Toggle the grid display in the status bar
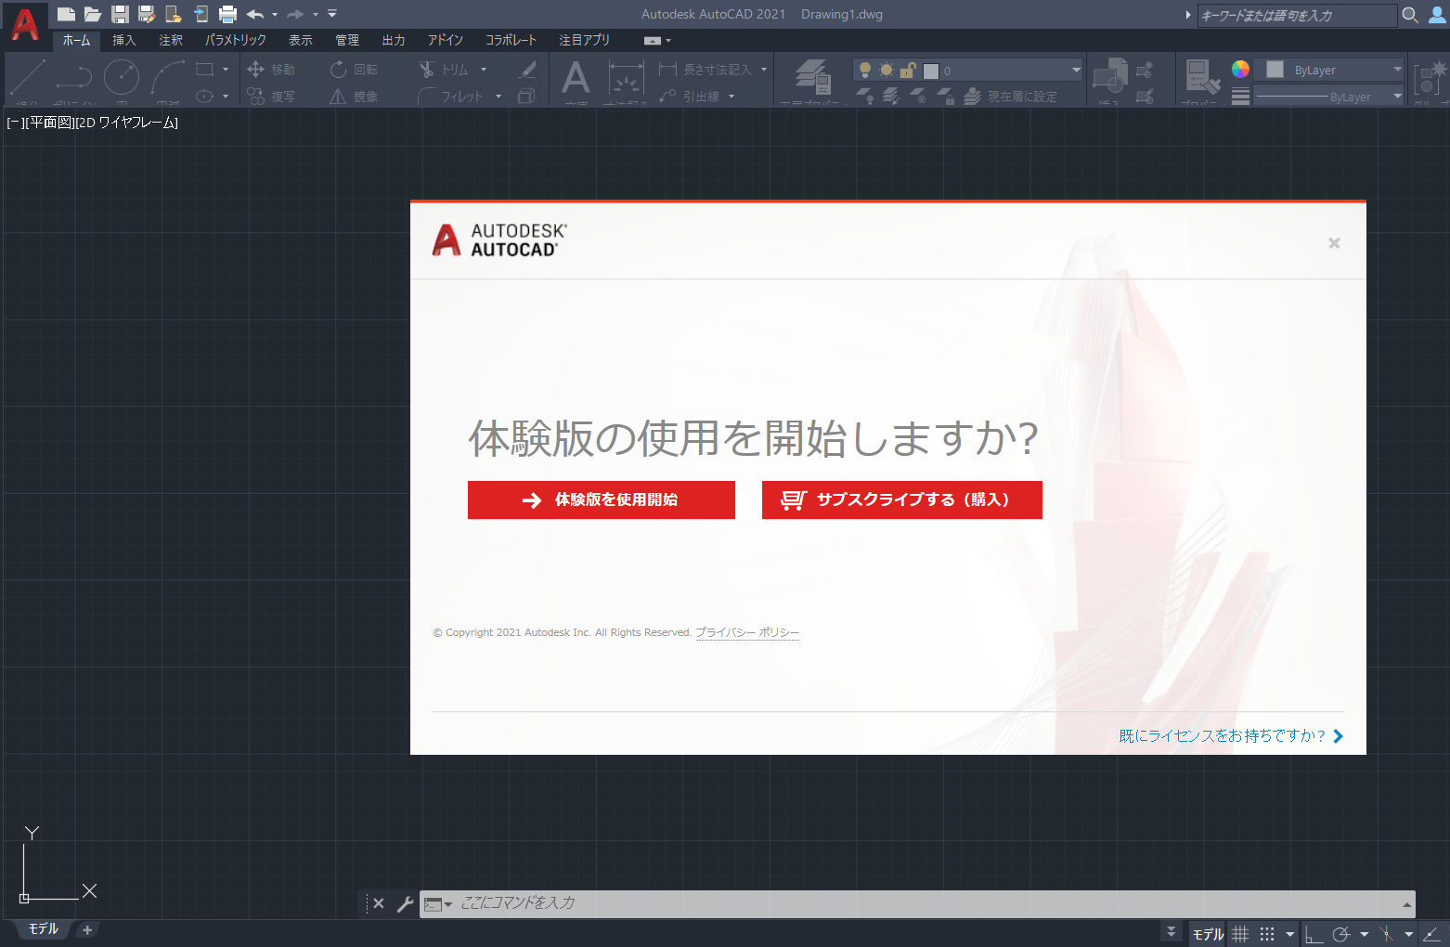Image resolution: width=1450 pixels, height=947 pixels. coord(1240,933)
